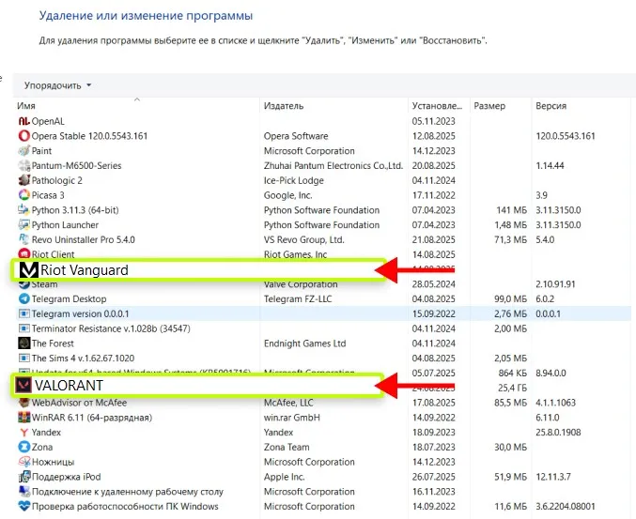
Task: Click the Riot Vanguard icon
Action: [x=29, y=270]
